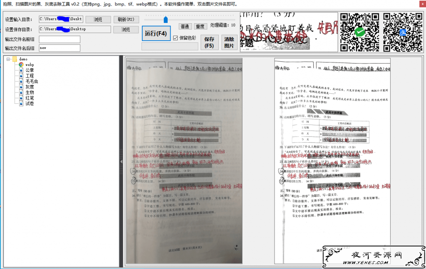Select the 重度 heavy mode button
The width and height of the screenshot is (426, 269).
(x=200, y=26)
